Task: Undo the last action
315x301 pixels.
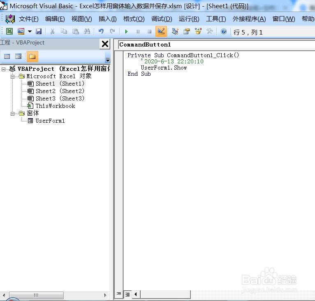Action: click(101, 31)
